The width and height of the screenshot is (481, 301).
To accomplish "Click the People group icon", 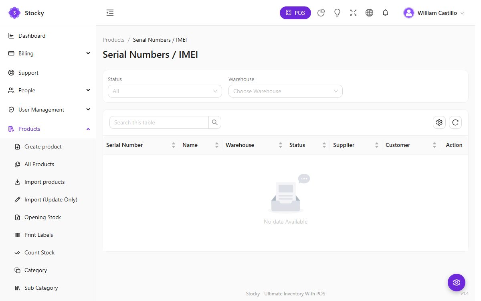I will point(11,90).
